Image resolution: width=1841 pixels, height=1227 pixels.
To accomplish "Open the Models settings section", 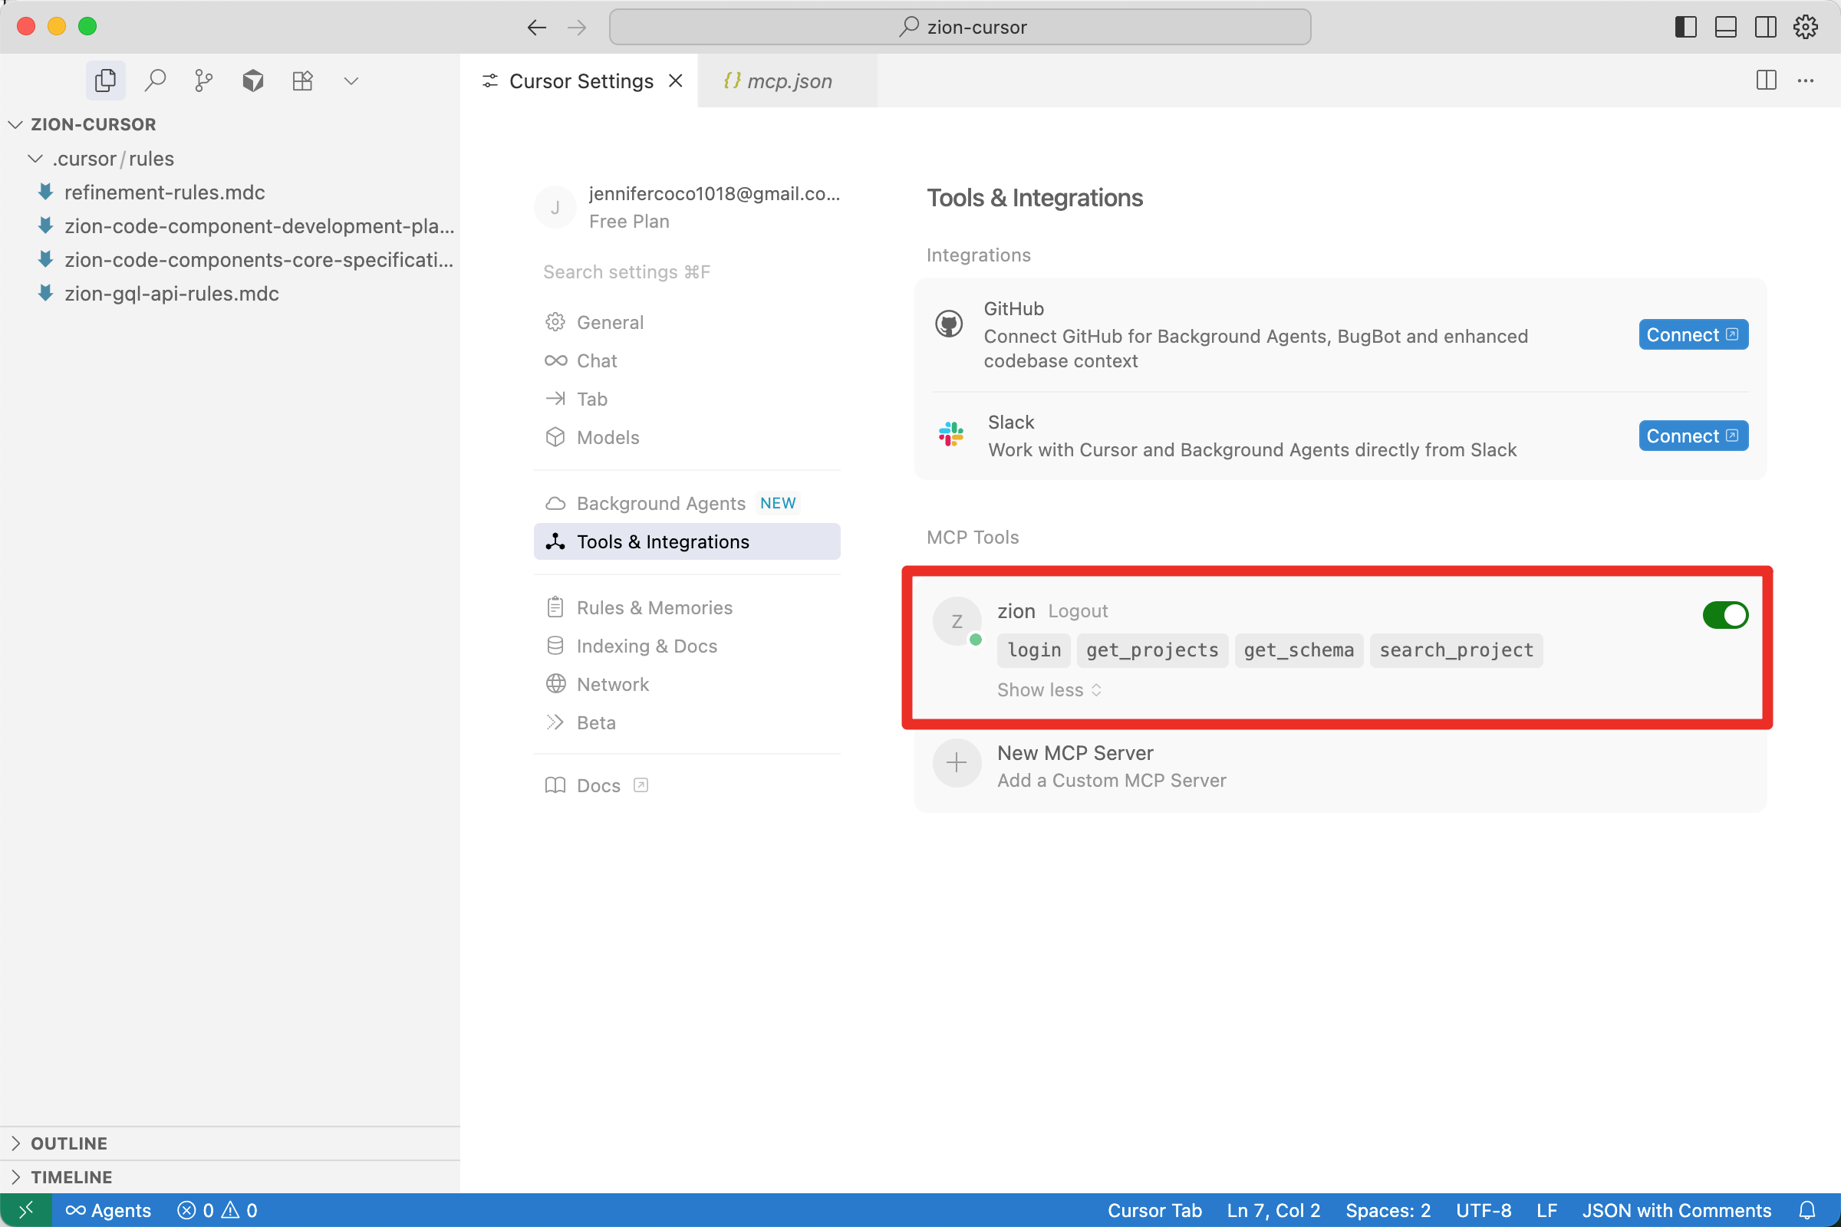I will (x=687, y=437).
